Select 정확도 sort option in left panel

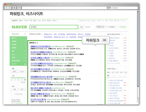(x=14, y=72)
